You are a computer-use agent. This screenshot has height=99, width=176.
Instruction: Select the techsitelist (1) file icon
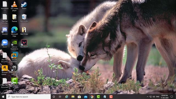click(5, 6)
